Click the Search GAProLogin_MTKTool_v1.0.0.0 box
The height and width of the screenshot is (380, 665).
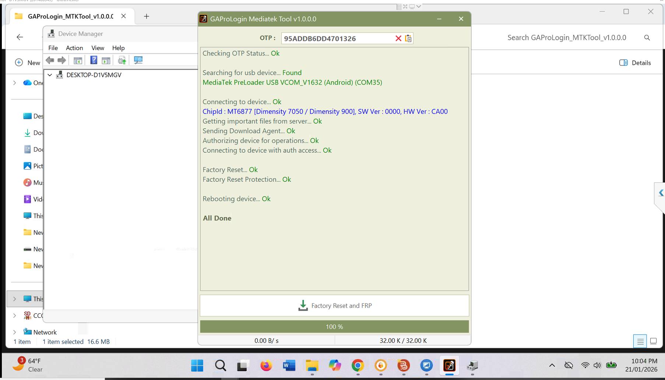(x=567, y=38)
